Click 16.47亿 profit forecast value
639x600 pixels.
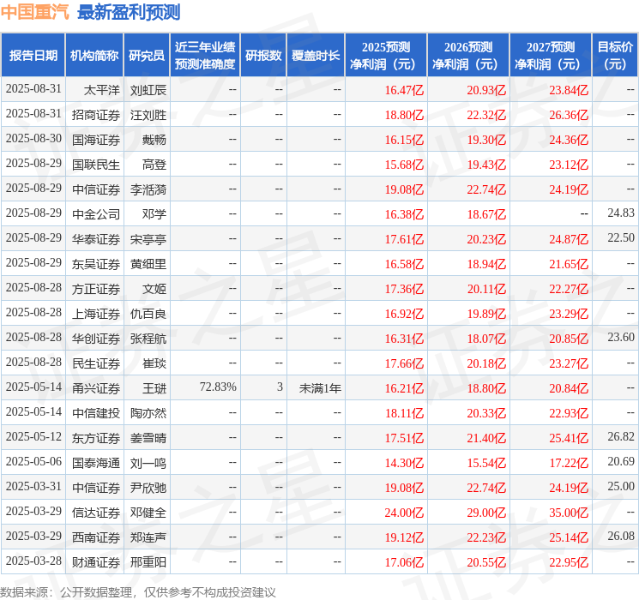point(404,90)
